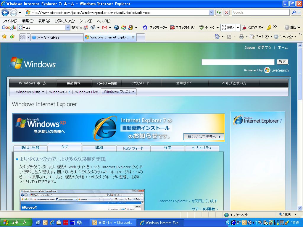Open the お気に入り(A) menu
The height and width of the screenshot is (227, 303).
tap(65, 21)
